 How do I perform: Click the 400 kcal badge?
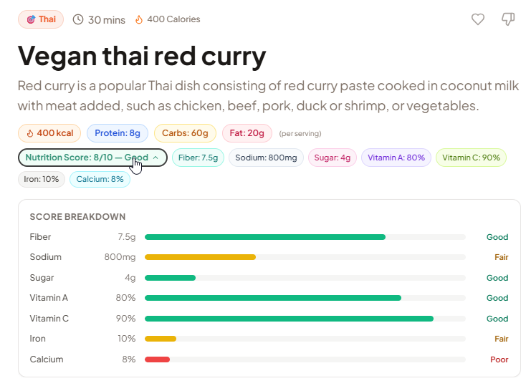(49, 133)
